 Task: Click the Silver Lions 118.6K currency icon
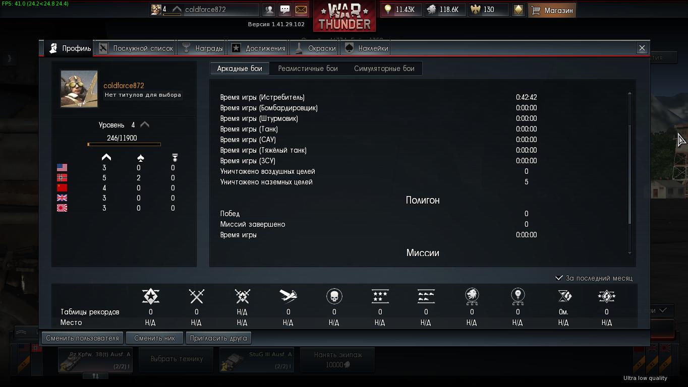[x=432, y=10]
